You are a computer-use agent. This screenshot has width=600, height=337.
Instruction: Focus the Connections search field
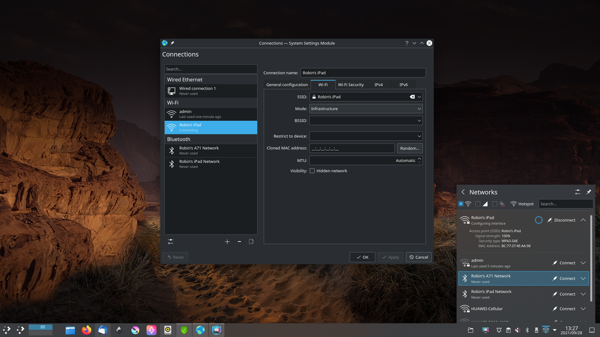211,69
